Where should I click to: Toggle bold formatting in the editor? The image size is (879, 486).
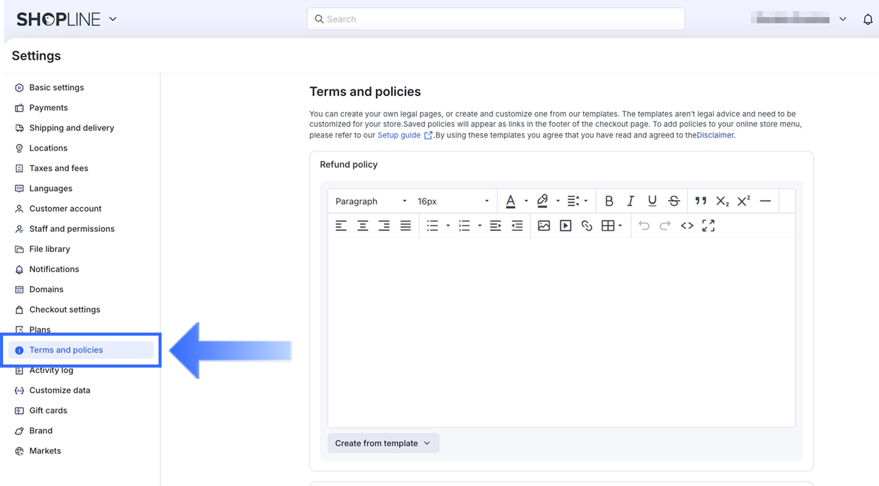pos(609,201)
